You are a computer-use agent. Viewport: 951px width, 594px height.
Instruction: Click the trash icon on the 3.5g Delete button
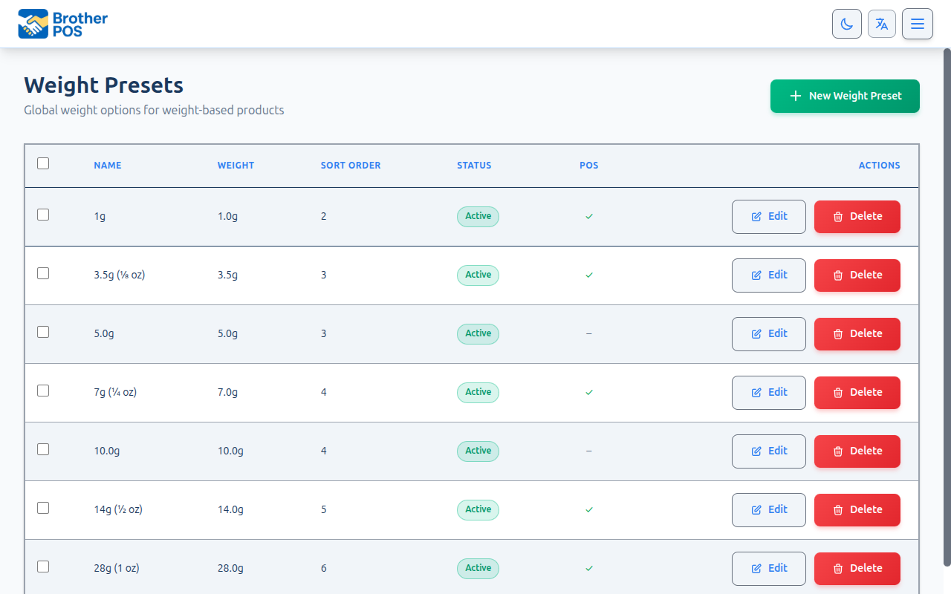[x=837, y=275]
